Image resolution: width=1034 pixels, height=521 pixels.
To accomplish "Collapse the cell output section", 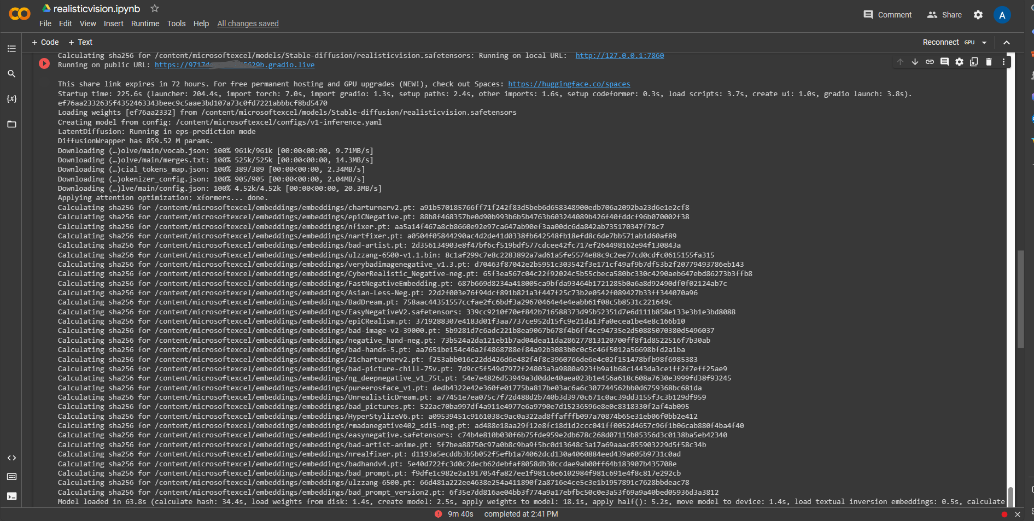I will pos(1007,42).
